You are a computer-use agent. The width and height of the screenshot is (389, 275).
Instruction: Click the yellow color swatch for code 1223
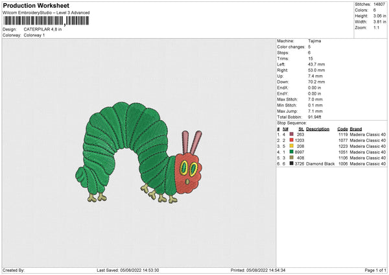point(292,146)
